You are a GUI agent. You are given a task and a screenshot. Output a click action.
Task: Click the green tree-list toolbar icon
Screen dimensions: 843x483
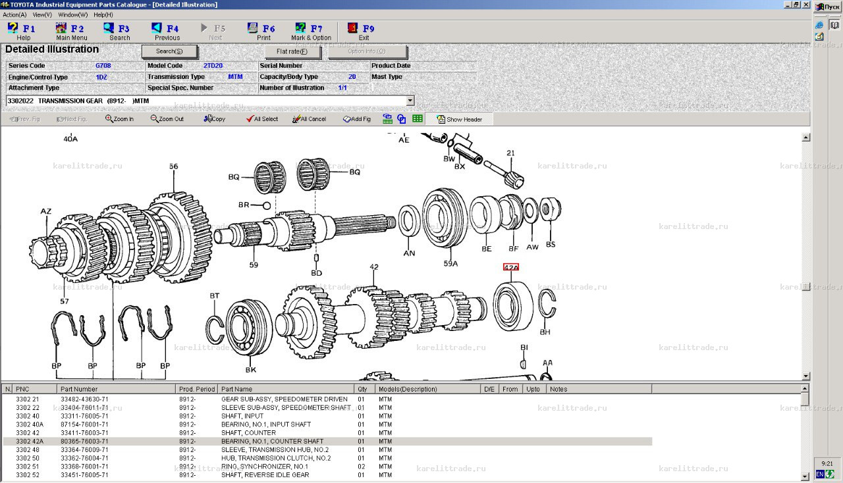click(387, 119)
